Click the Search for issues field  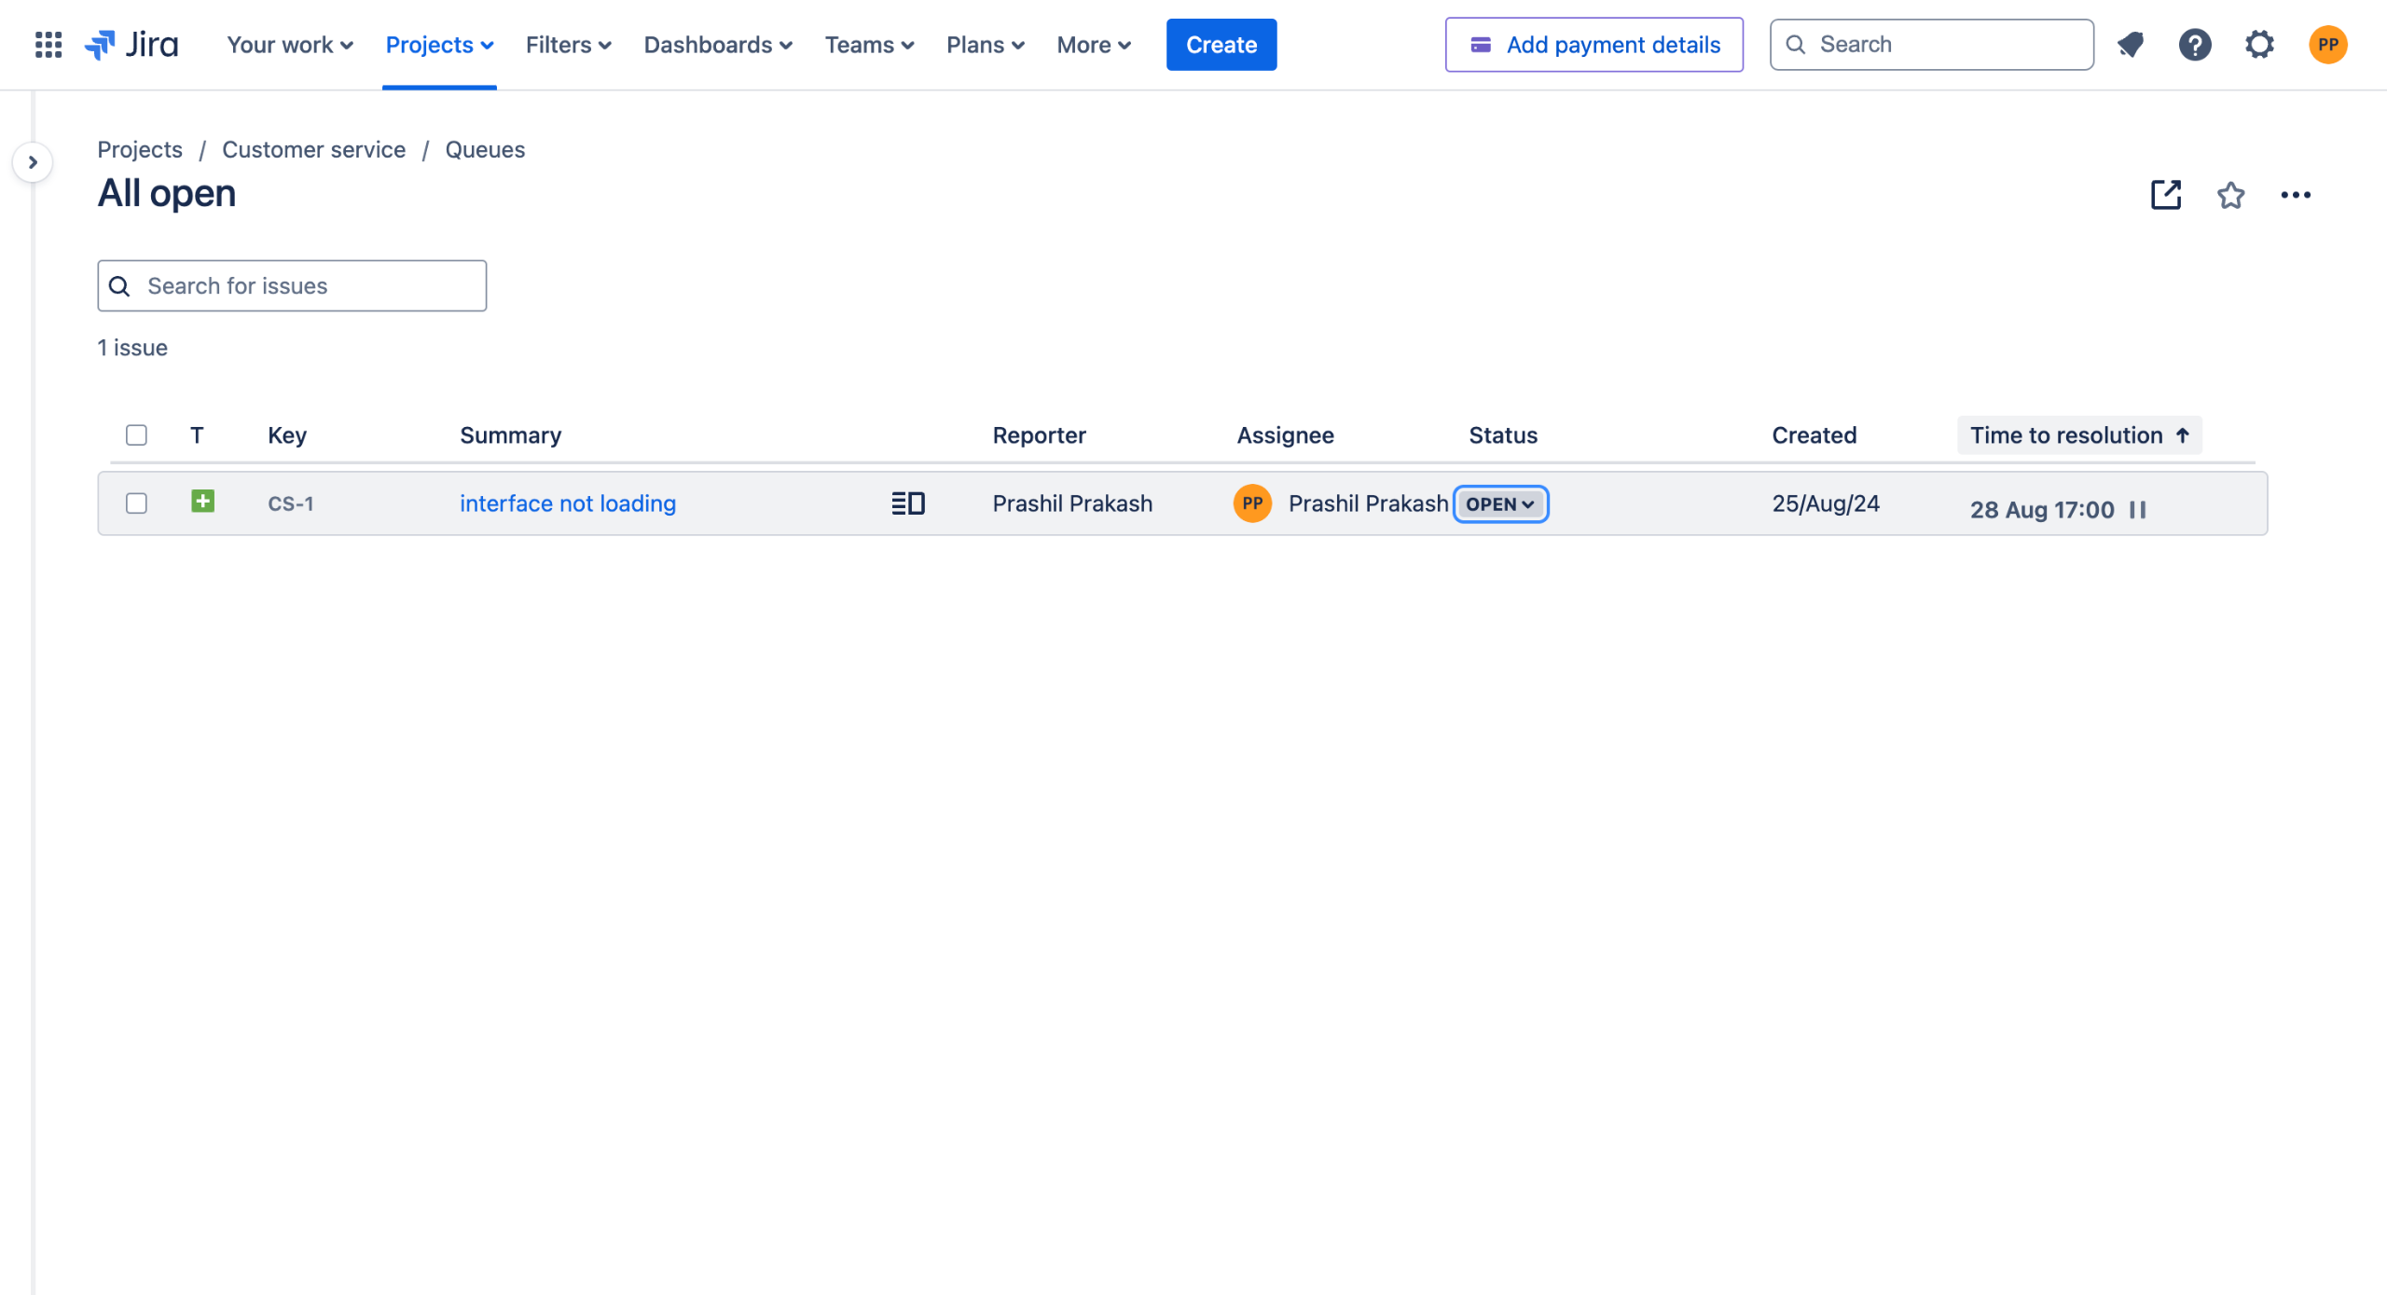[292, 285]
